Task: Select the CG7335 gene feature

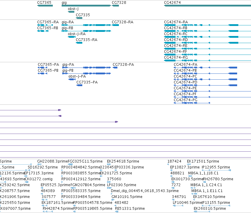Action: 79,18
